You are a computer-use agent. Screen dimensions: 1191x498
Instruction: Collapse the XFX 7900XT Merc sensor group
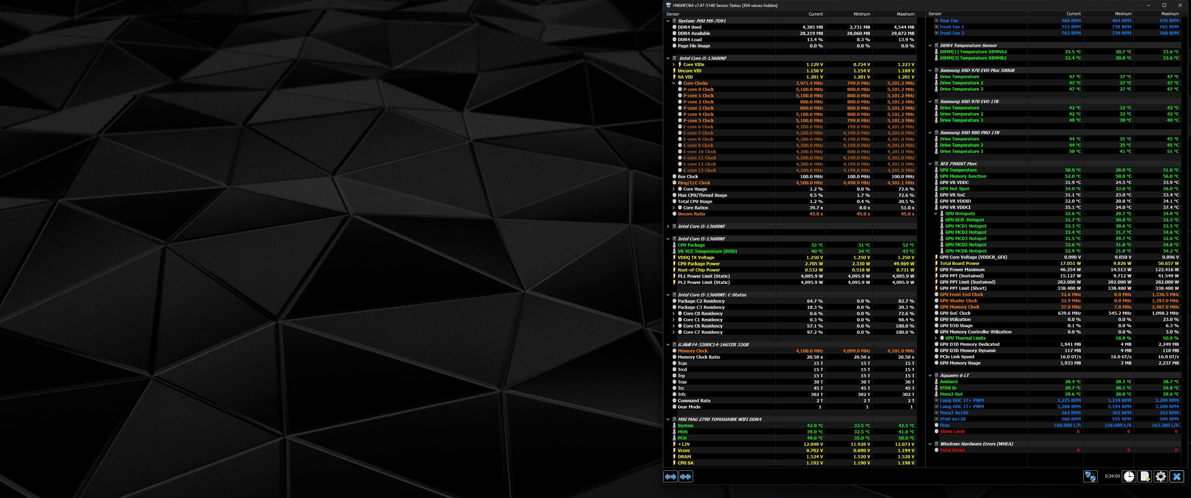(x=930, y=164)
